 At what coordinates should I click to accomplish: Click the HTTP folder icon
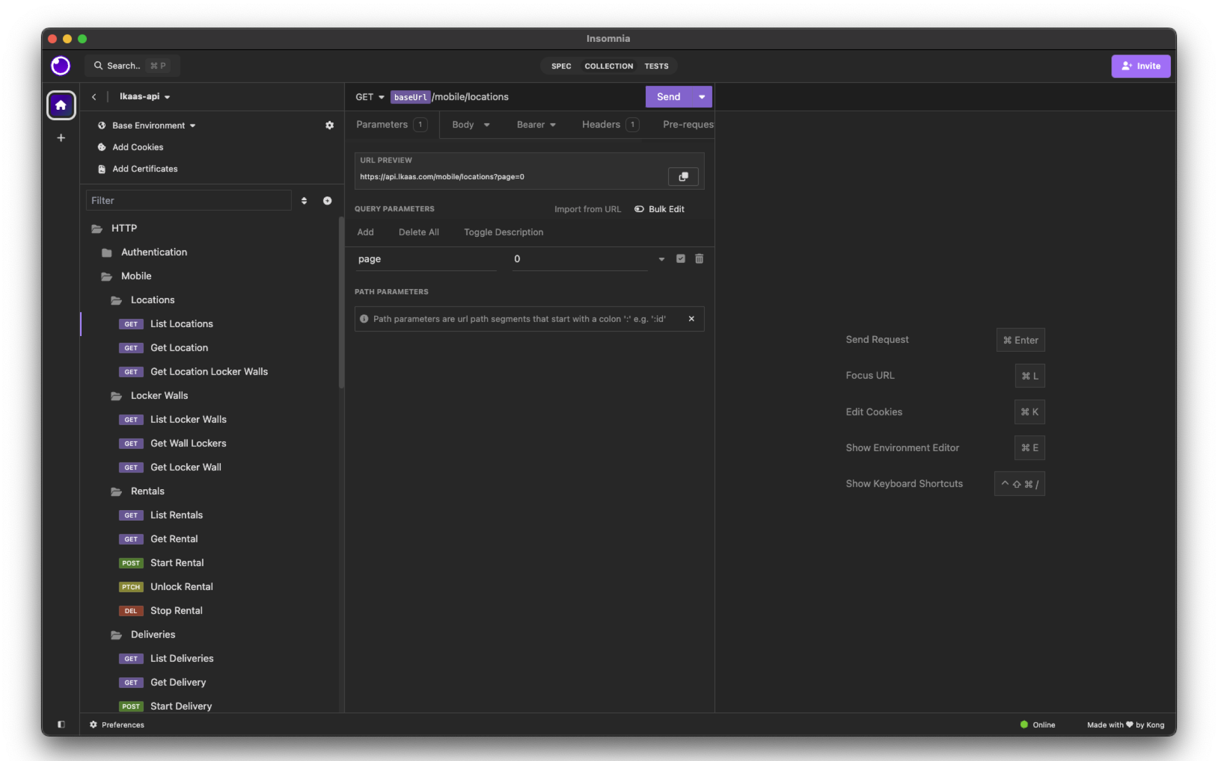[x=97, y=228]
